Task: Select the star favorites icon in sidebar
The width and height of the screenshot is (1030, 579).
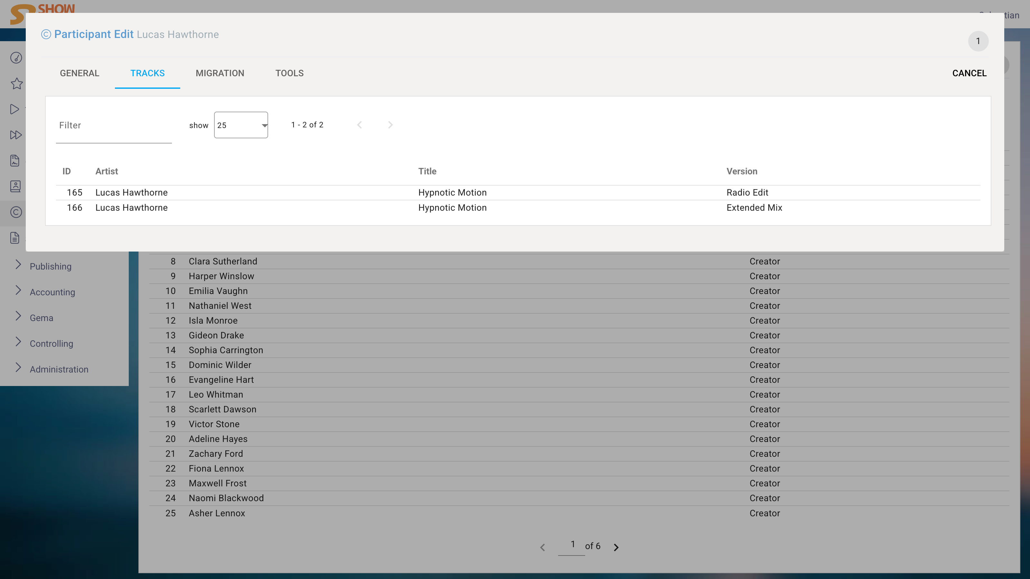Action: click(x=16, y=84)
